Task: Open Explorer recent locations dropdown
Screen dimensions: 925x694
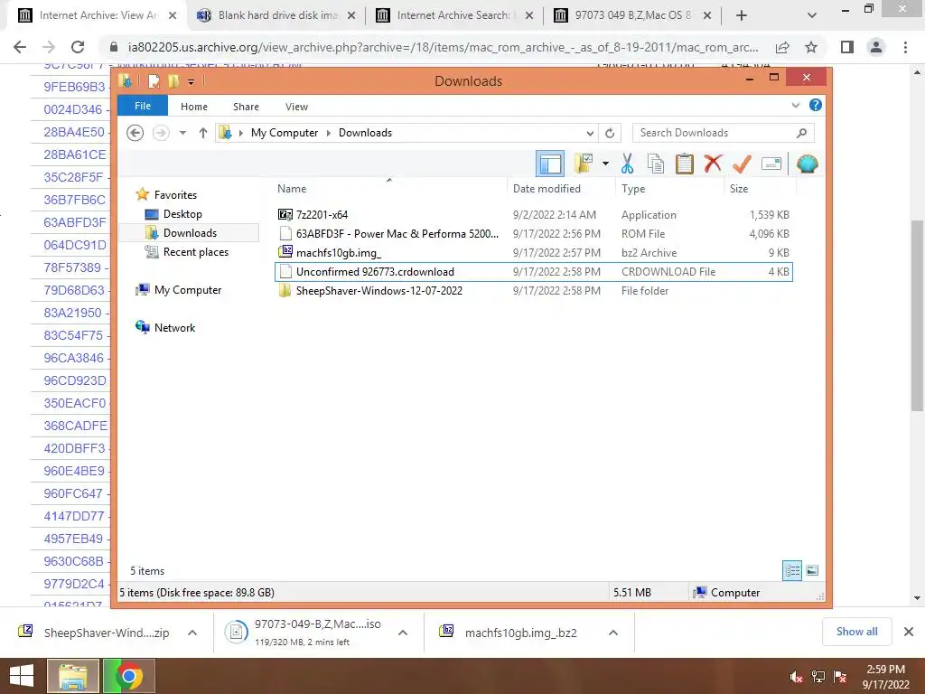Action: point(182,133)
